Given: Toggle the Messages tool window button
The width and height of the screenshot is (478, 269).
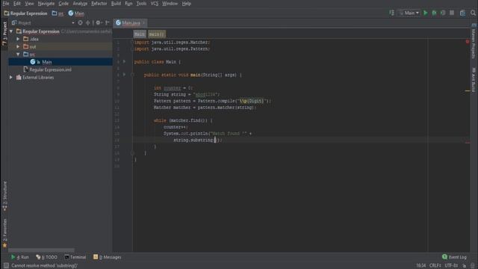Looking at the screenshot, I should coord(107,257).
